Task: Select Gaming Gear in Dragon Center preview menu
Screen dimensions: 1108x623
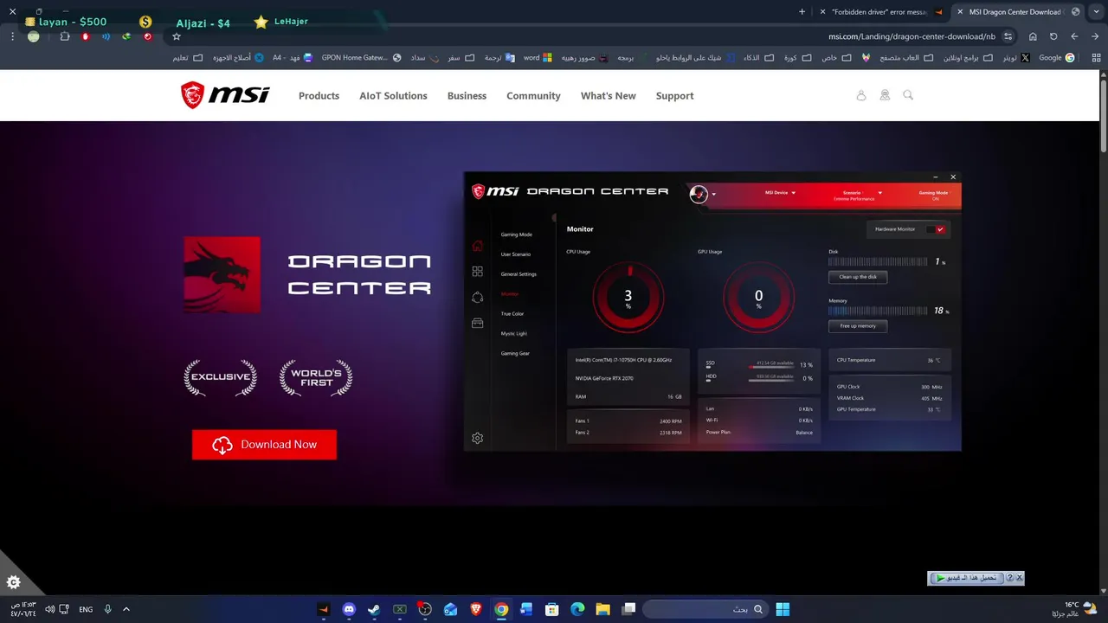Action: point(515,353)
